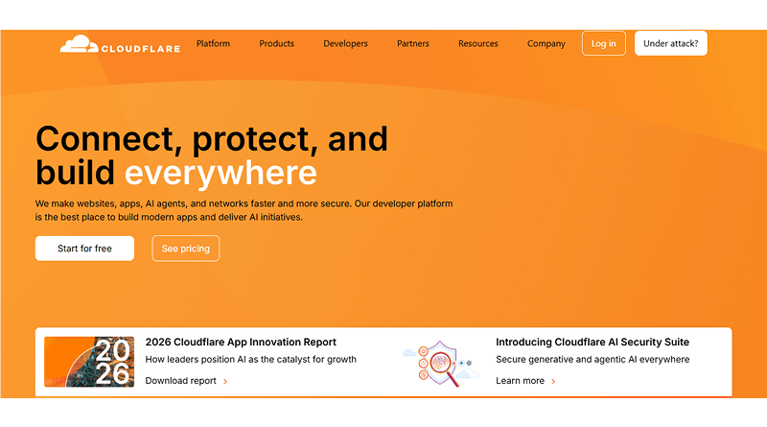
Task: Click the Learn more link
Action: pyautogui.click(x=520, y=381)
